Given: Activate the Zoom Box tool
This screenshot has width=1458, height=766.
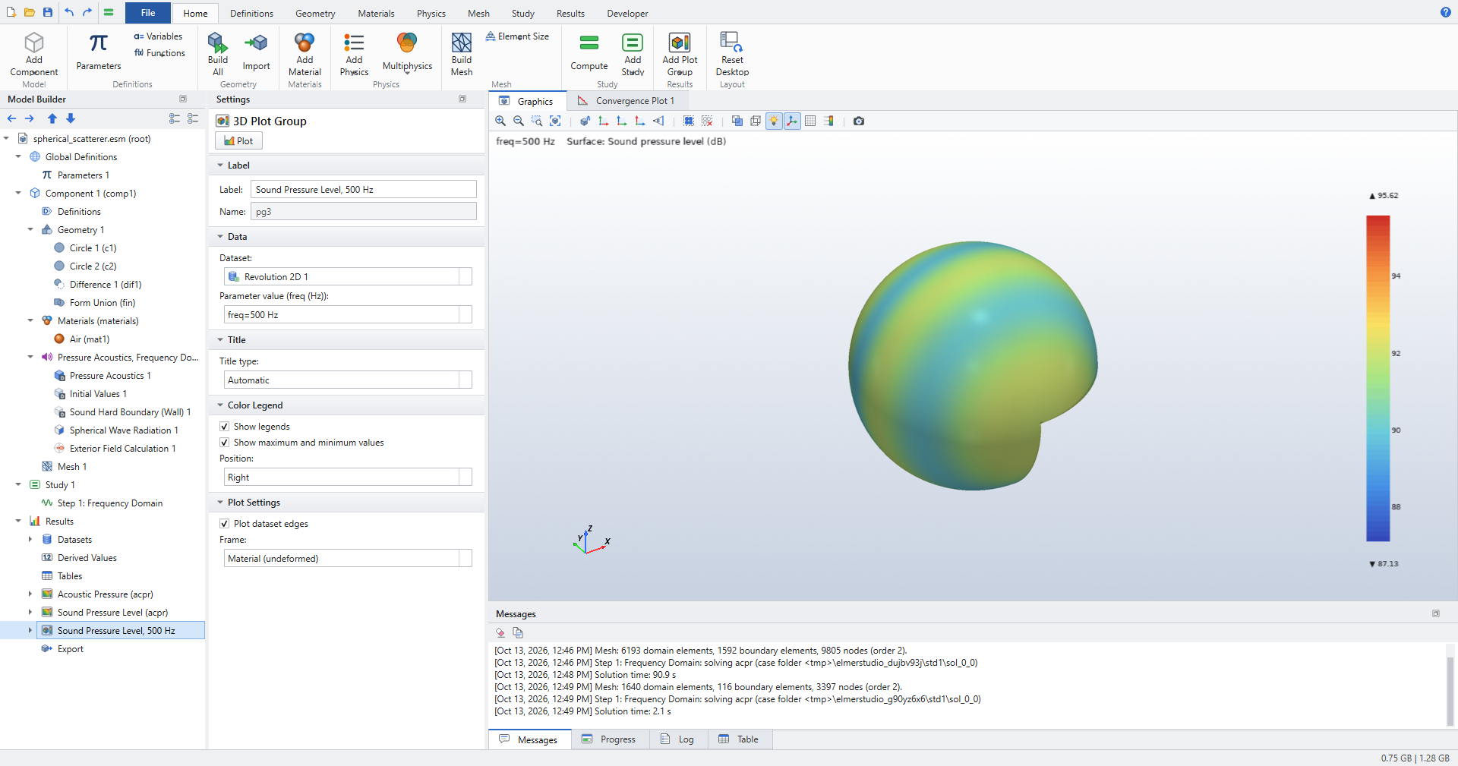Looking at the screenshot, I should pyautogui.click(x=537, y=121).
